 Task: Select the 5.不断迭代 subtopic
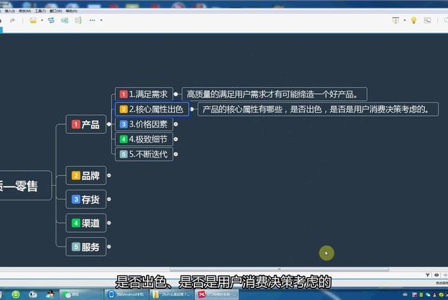(144, 154)
